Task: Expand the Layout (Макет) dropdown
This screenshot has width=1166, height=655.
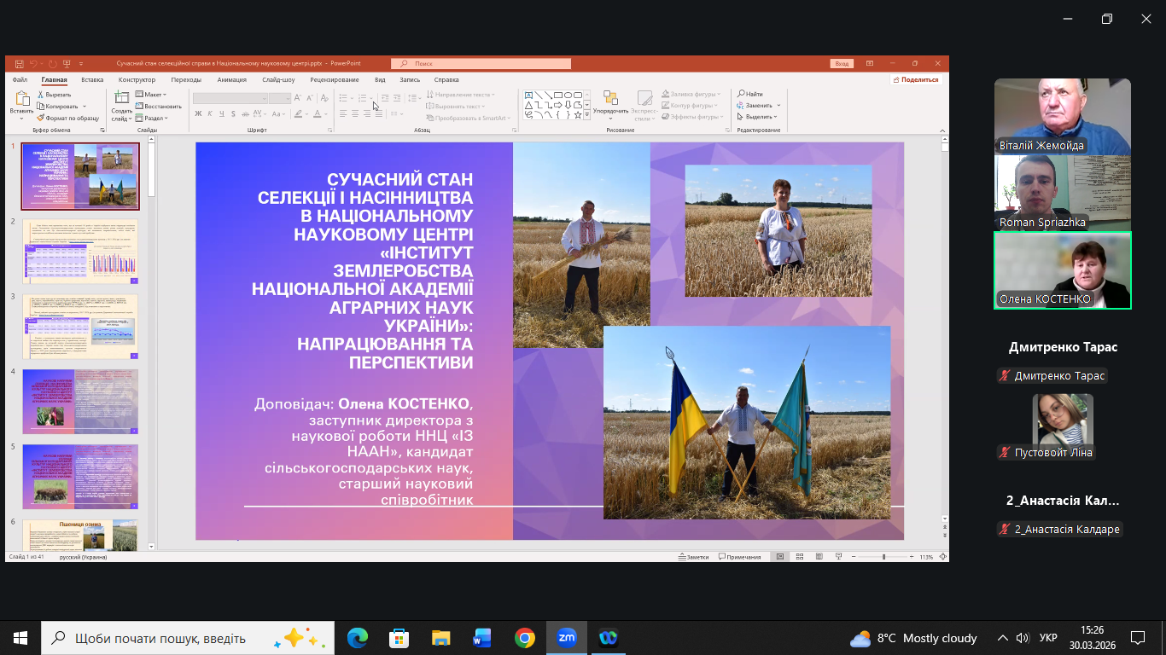Action: click(x=154, y=95)
